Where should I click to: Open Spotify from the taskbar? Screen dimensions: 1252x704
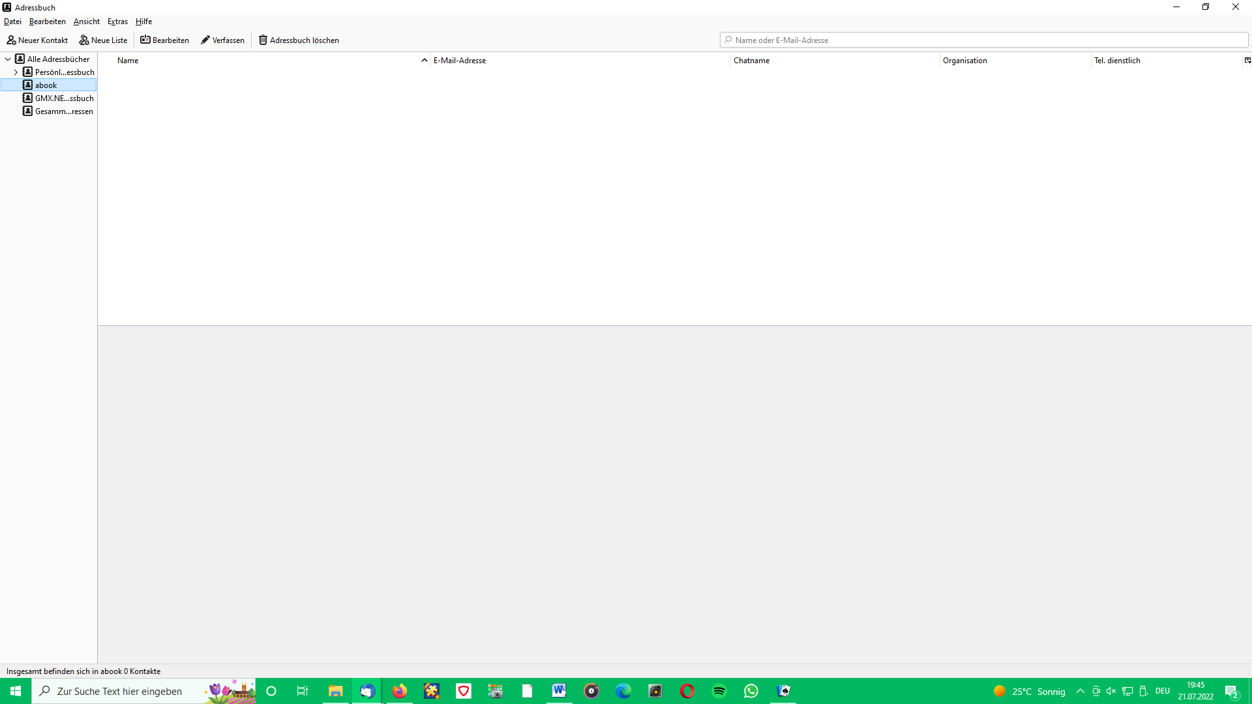click(x=719, y=691)
